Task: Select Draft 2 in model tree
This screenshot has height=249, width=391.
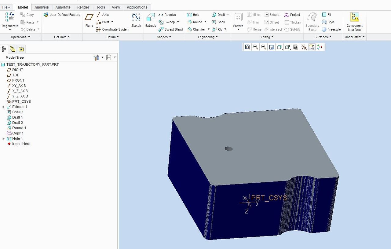Action: pos(15,123)
